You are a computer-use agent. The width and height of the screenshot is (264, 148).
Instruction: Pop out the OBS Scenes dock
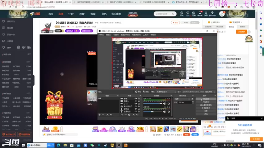pyautogui.click(x=118, y=96)
